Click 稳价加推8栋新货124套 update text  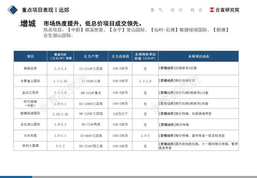pos(192,93)
